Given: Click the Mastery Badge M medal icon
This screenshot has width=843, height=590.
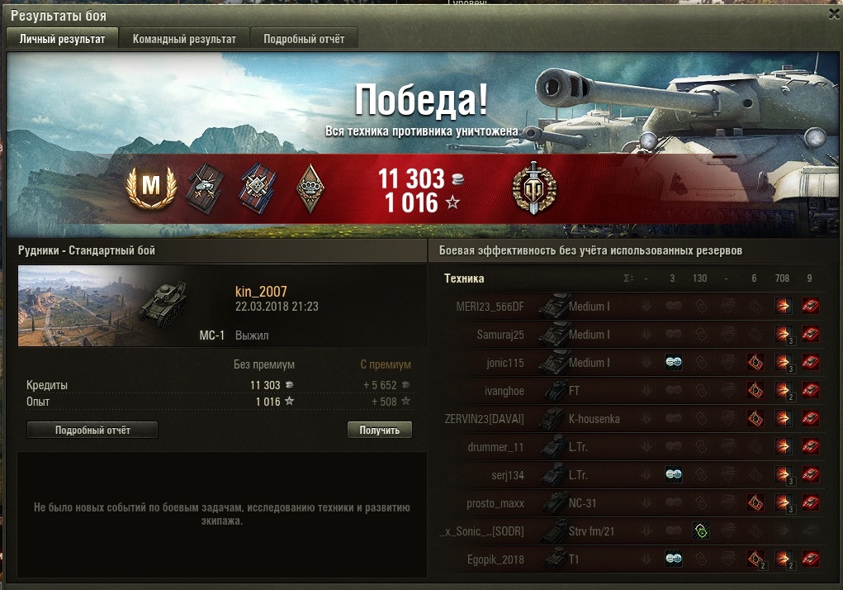Looking at the screenshot, I should (151, 187).
